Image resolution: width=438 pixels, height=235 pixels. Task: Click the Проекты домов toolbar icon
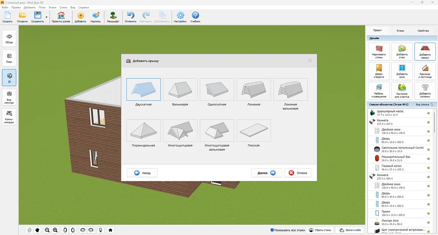[61, 17]
